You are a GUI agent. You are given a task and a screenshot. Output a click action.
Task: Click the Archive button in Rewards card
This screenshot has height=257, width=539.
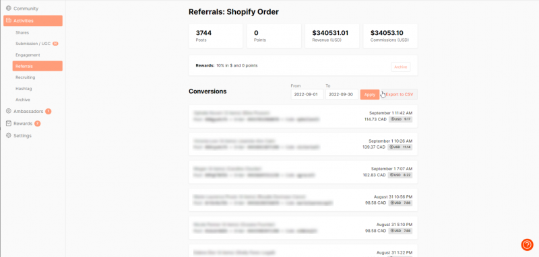coord(400,67)
